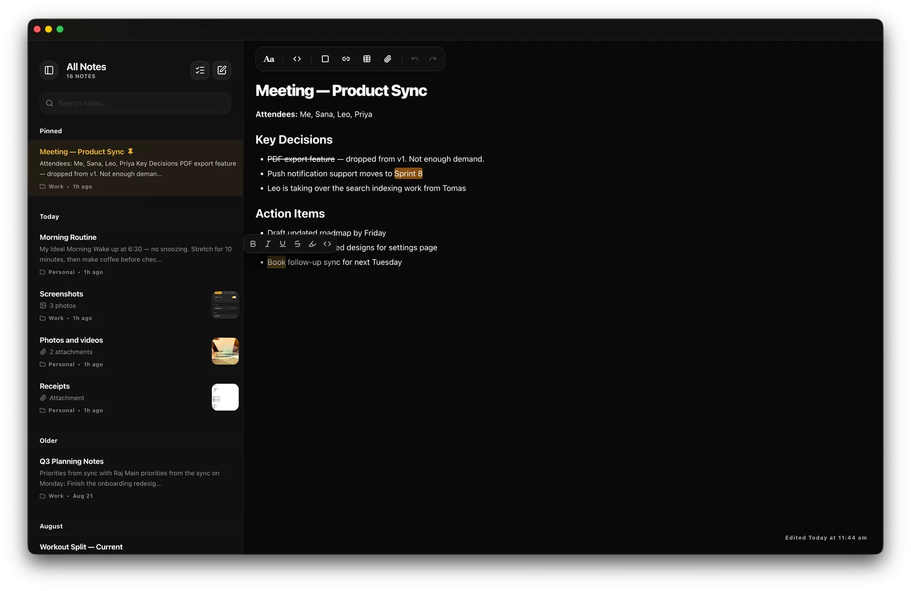Image resolution: width=911 pixels, height=591 pixels.
Task: Open the Morning Routine note
Action: [x=136, y=254]
